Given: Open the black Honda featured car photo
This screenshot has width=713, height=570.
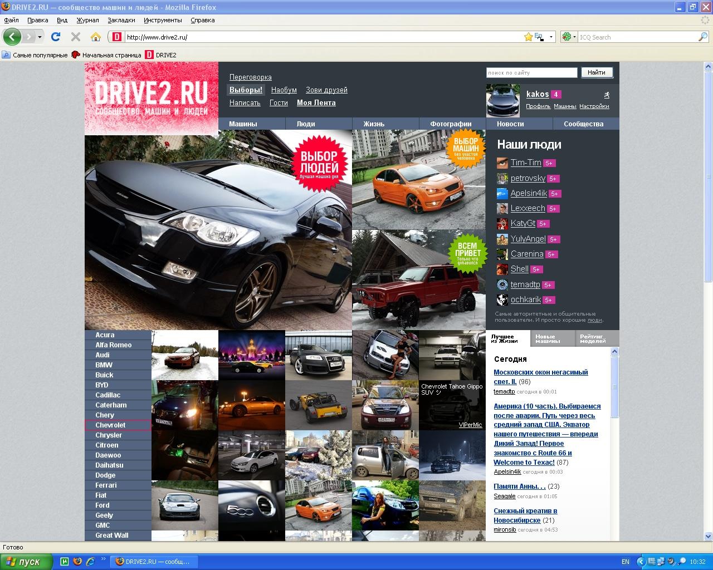Looking at the screenshot, I should [218, 230].
